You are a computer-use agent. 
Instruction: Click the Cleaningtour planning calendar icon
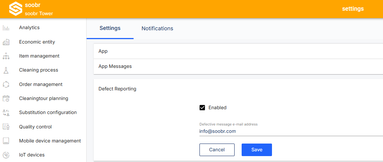pos(6,99)
